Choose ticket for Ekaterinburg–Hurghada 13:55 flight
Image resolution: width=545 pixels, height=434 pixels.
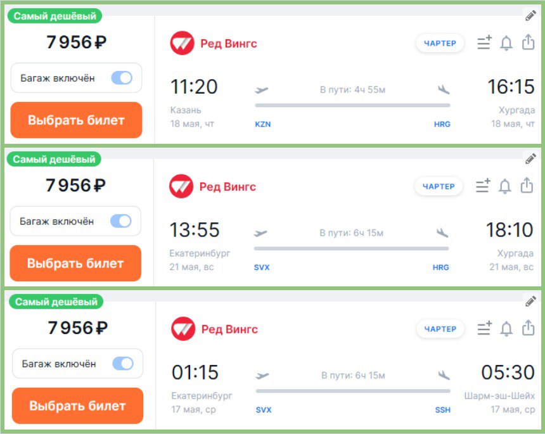point(75,263)
